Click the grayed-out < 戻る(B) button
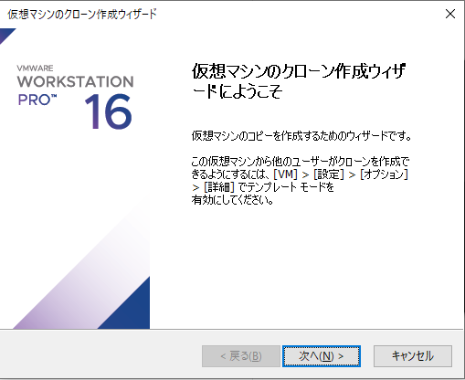 (241, 356)
